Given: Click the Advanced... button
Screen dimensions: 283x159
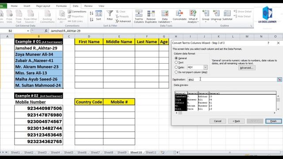Looking at the screenshot, I should point(247,68).
